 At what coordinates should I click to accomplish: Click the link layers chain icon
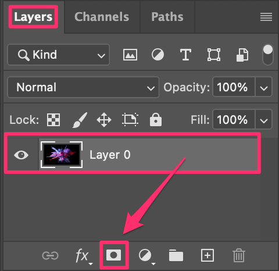point(50,255)
